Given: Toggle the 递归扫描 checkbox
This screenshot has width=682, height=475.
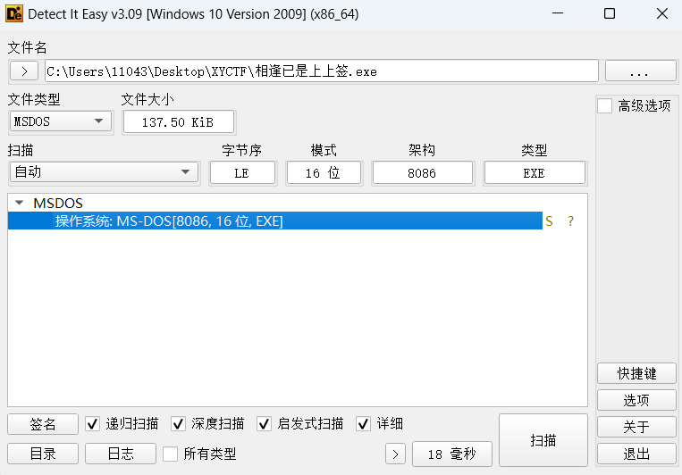Looking at the screenshot, I should [92, 424].
